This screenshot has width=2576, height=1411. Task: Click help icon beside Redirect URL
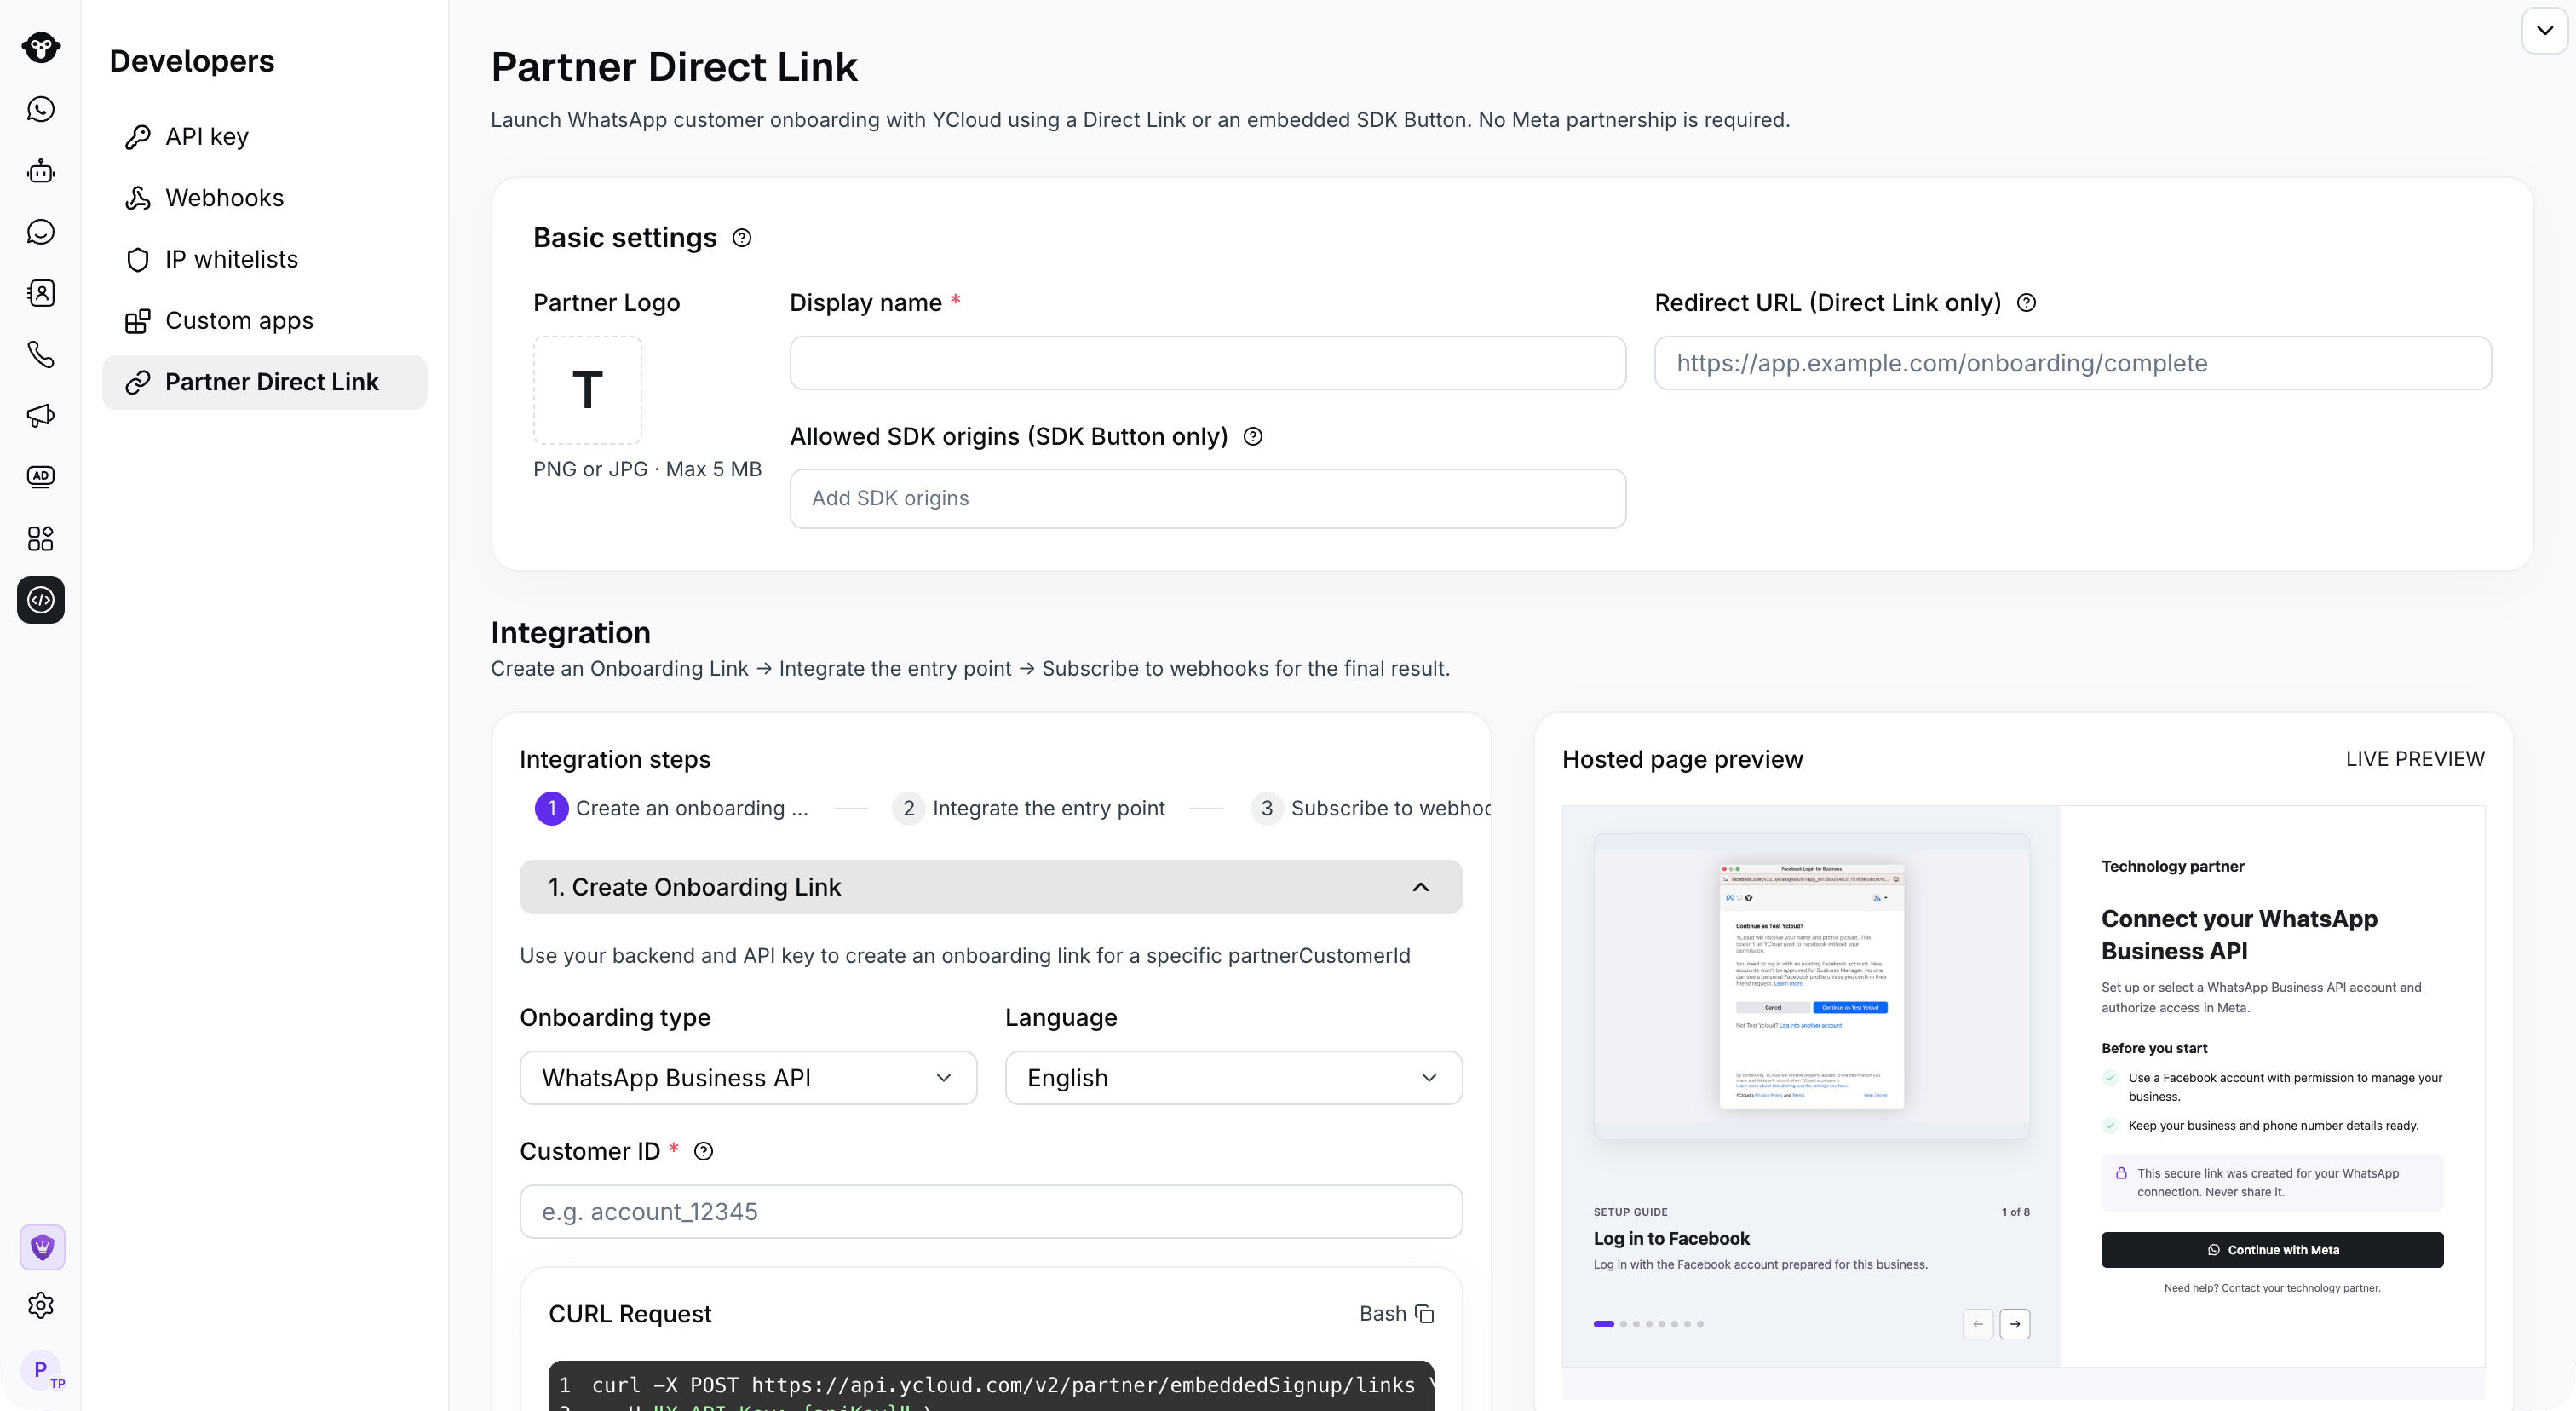coord(2027,303)
